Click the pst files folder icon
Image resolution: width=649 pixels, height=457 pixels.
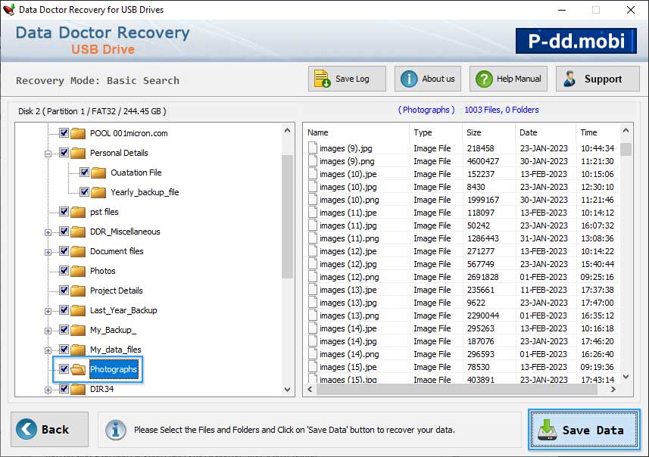pos(78,212)
